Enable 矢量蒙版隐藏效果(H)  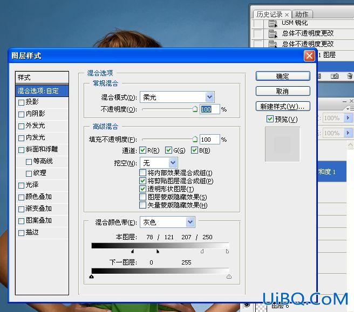click(142, 205)
